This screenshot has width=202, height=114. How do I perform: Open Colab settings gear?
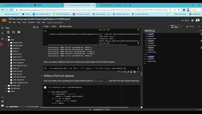tap(192, 20)
